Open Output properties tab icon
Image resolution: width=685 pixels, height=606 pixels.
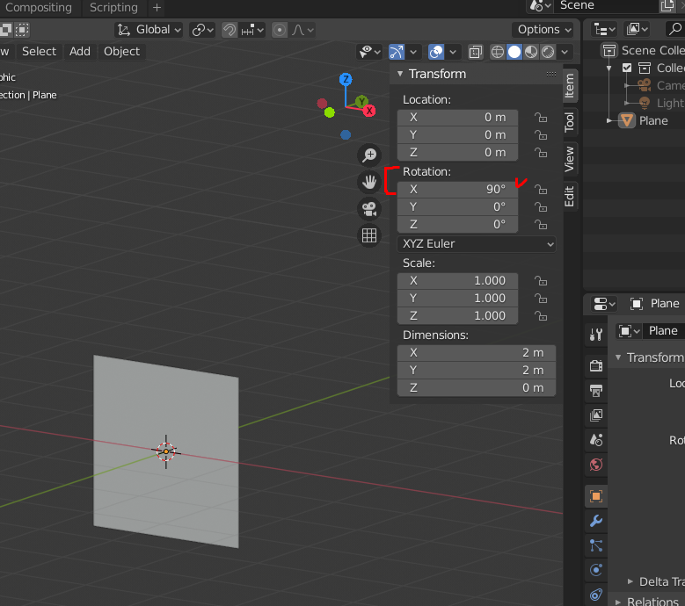[x=596, y=390]
